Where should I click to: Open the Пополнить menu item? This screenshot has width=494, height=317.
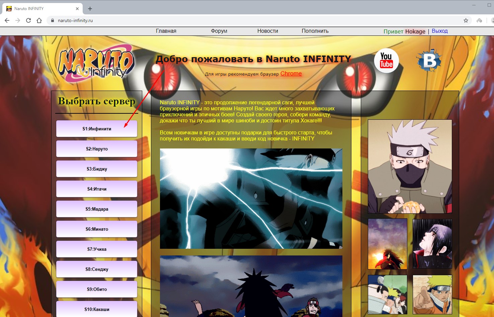pyautogui.click(x=315, y=31)
